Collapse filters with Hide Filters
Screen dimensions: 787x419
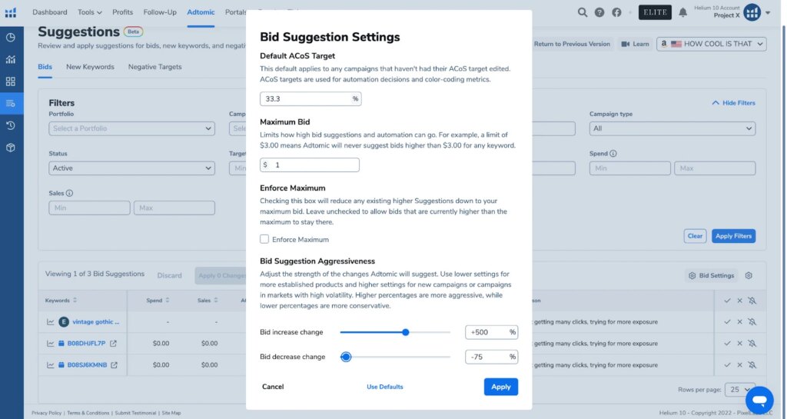click(733, 103)
